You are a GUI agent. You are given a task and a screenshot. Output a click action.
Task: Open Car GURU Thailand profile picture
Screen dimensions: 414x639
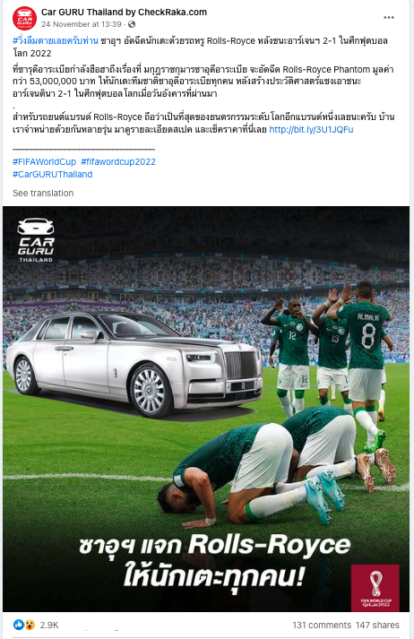point(24,18)
